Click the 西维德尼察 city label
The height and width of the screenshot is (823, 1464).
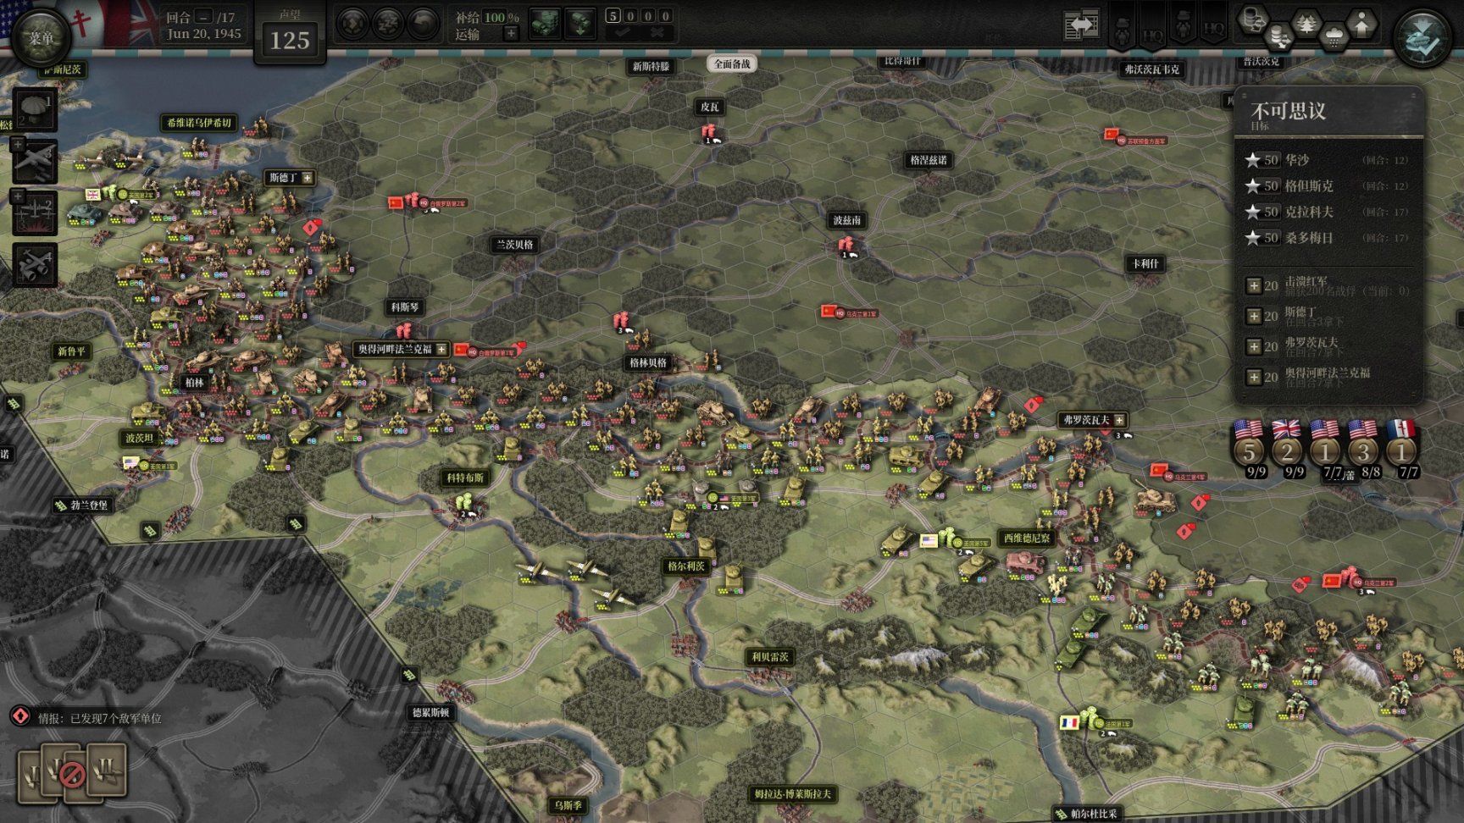(x=1027, y=539)
